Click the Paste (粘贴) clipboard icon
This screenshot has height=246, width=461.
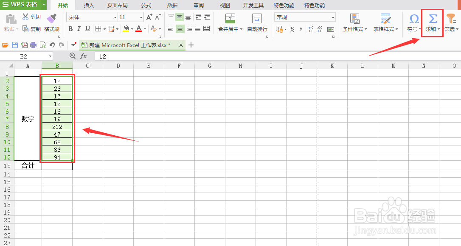pyautogui.click(x=11, y=19)
